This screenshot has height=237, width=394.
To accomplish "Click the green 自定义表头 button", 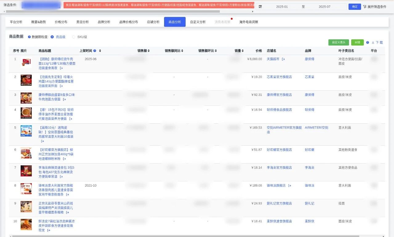I will pyautogui.click(x=339, y=42).
